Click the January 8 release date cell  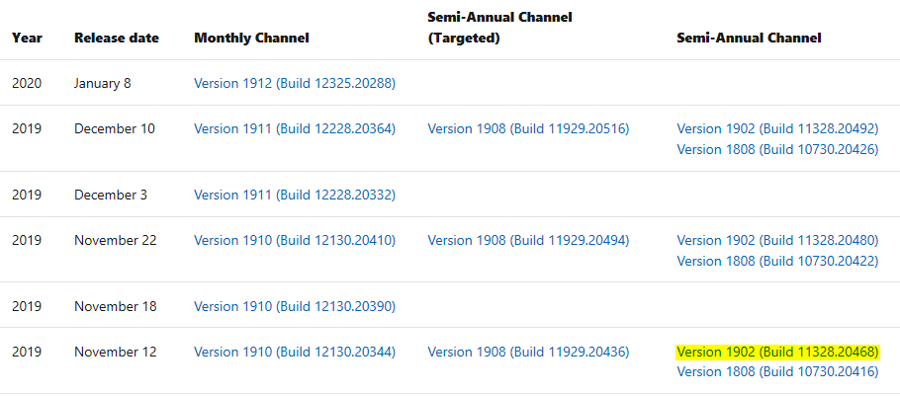[x=102, y=83]
